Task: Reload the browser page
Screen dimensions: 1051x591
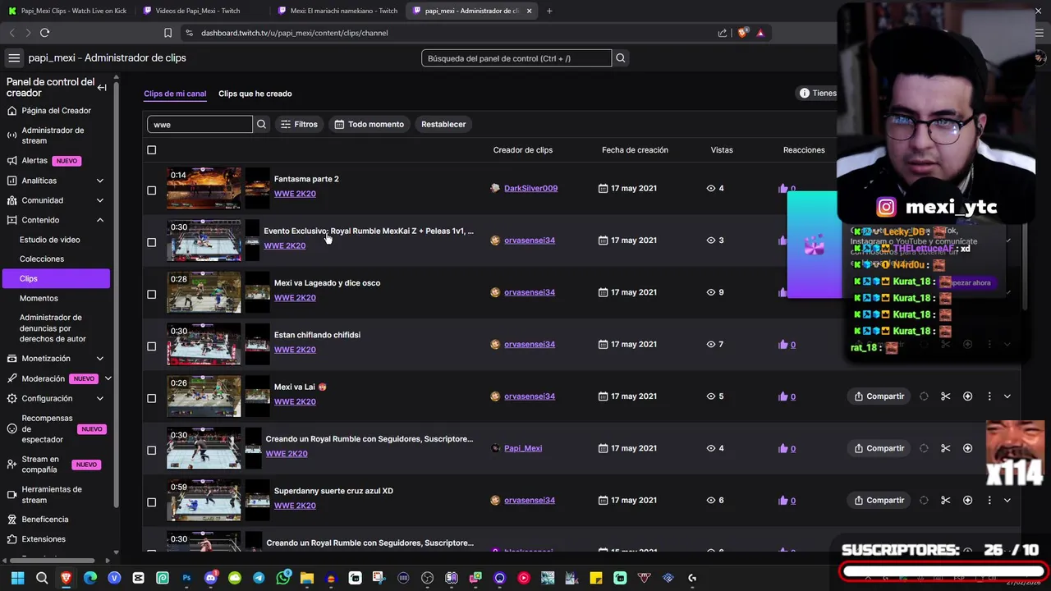Action: (44, 33)
